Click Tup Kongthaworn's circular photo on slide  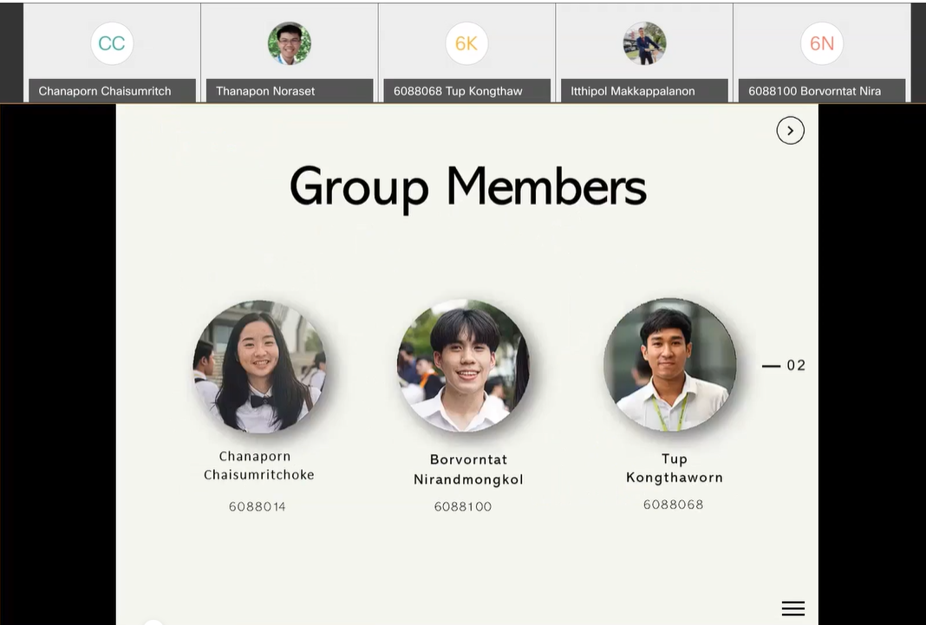tap(669, 364)
